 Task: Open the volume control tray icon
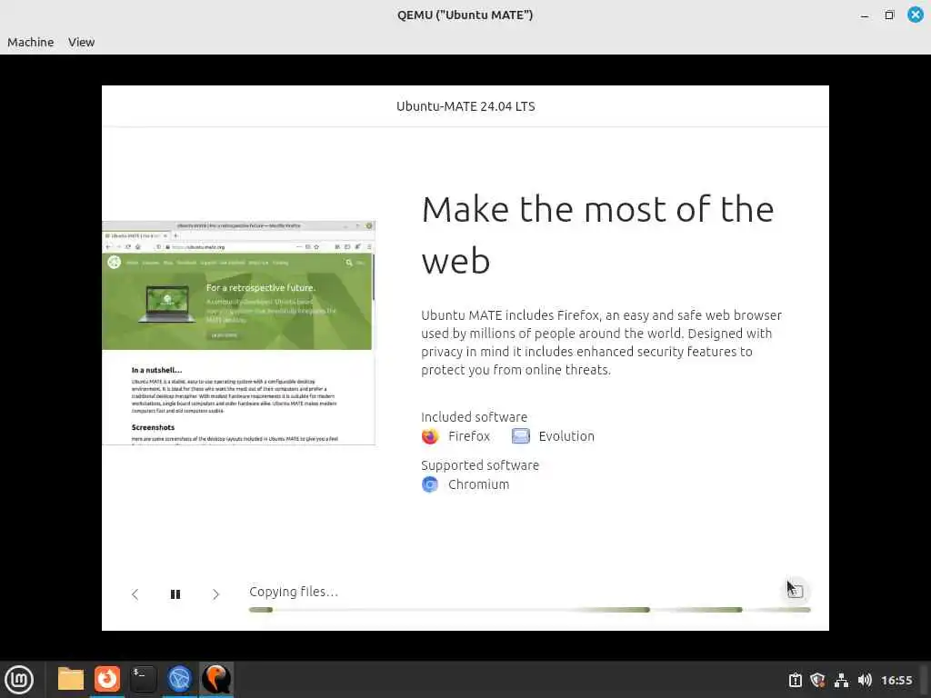(865, 680)
